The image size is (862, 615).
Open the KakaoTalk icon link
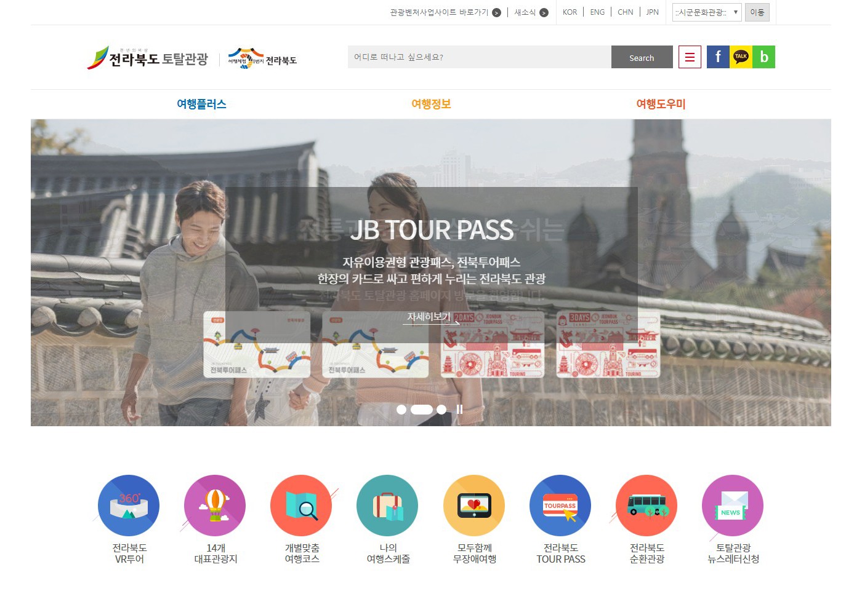pos(741,57)
